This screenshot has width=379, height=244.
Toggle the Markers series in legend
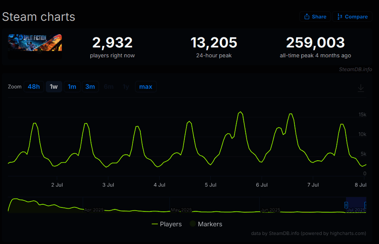click(206, 224)
